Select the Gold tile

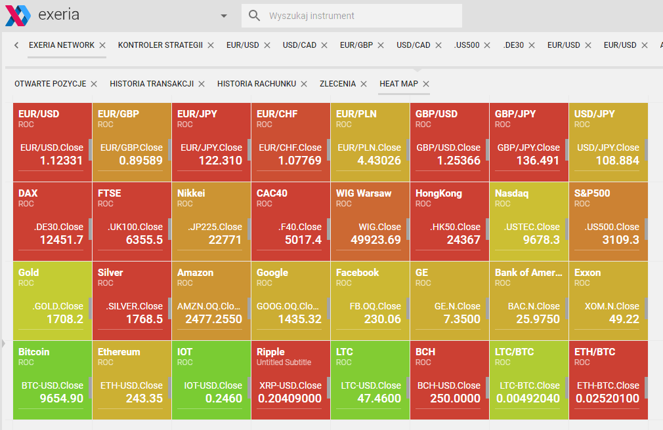[x=53, y=301]
